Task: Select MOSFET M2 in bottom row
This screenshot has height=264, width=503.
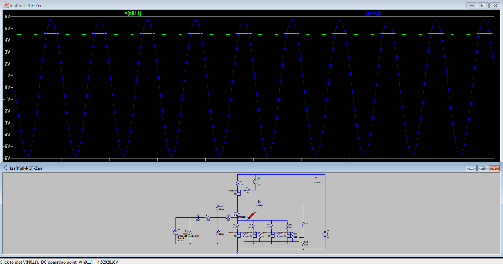Action: coord(240,234)
